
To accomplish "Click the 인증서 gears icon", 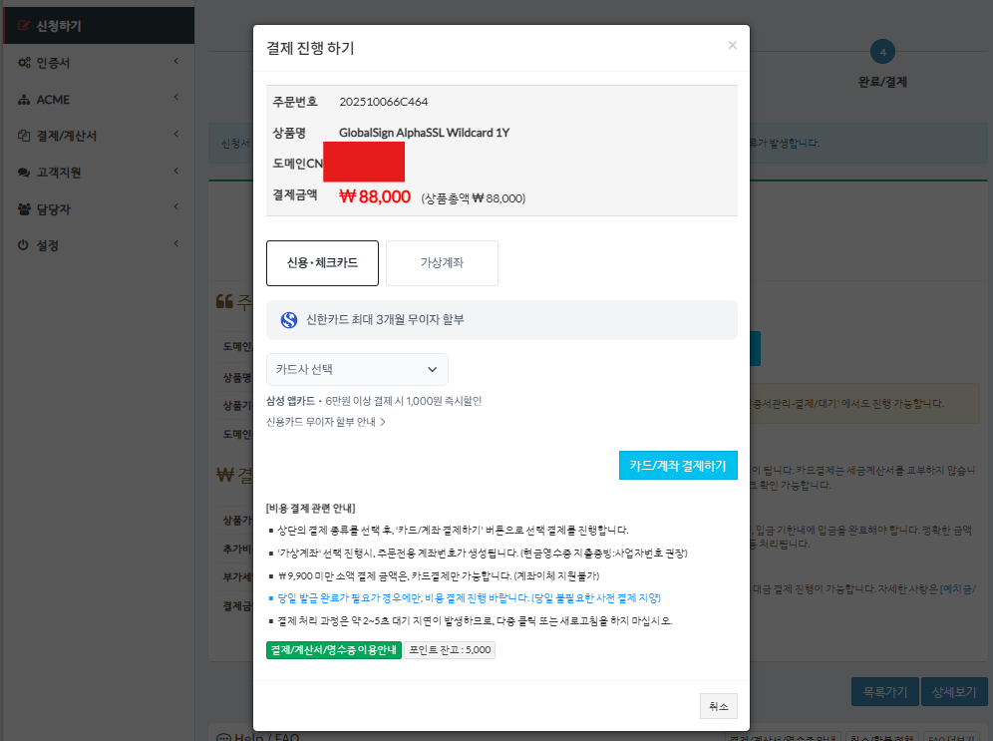I will [x=24, y=63].
